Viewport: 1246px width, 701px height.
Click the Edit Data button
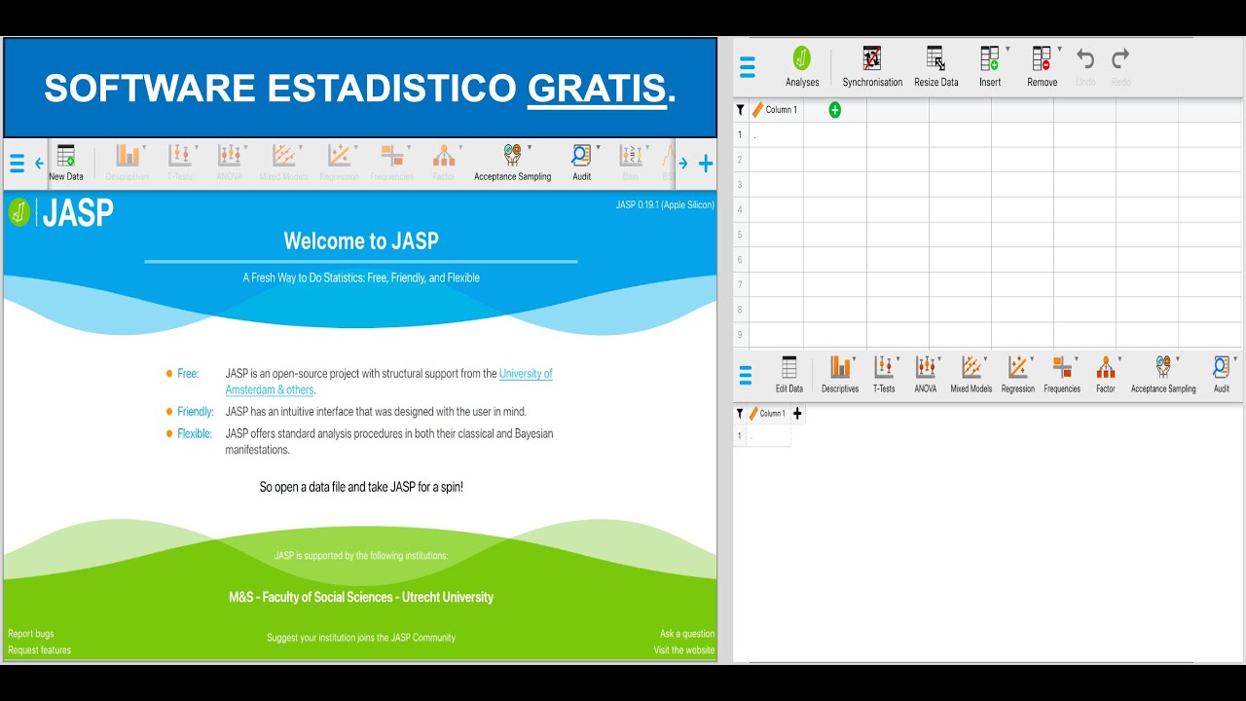coord(789,375)
